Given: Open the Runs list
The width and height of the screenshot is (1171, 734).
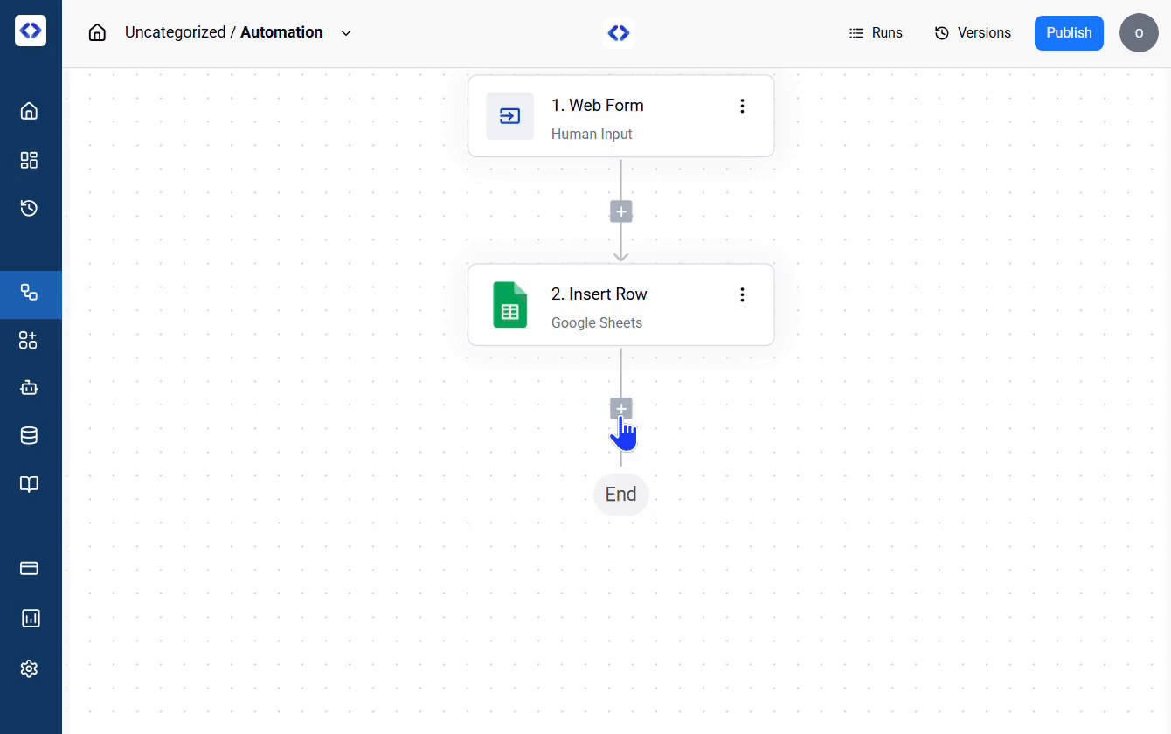Looking at the screenshot, I should click(876, 33).
